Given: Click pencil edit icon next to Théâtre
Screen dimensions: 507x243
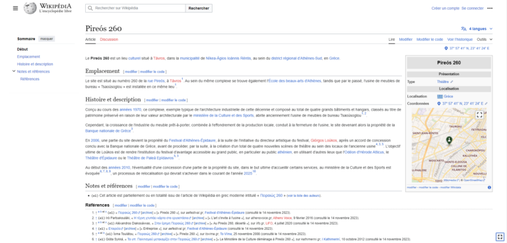Looking at the screenshot, I should [452, 82].
